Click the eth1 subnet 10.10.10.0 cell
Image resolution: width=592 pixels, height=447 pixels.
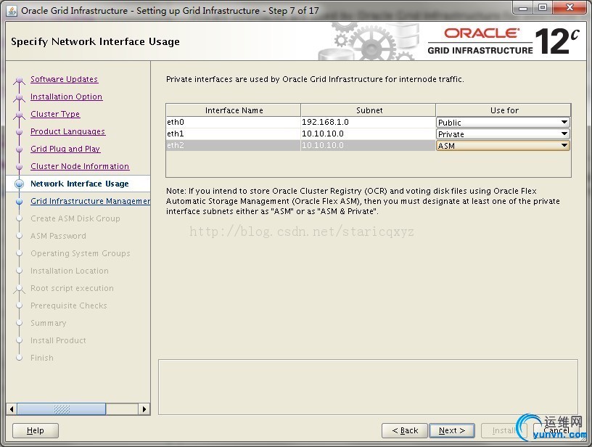(368, 134)
